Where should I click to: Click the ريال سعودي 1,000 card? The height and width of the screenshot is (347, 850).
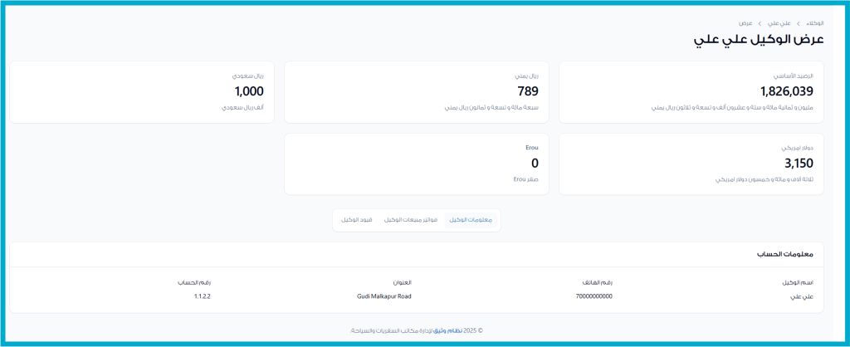pos(141,91)
